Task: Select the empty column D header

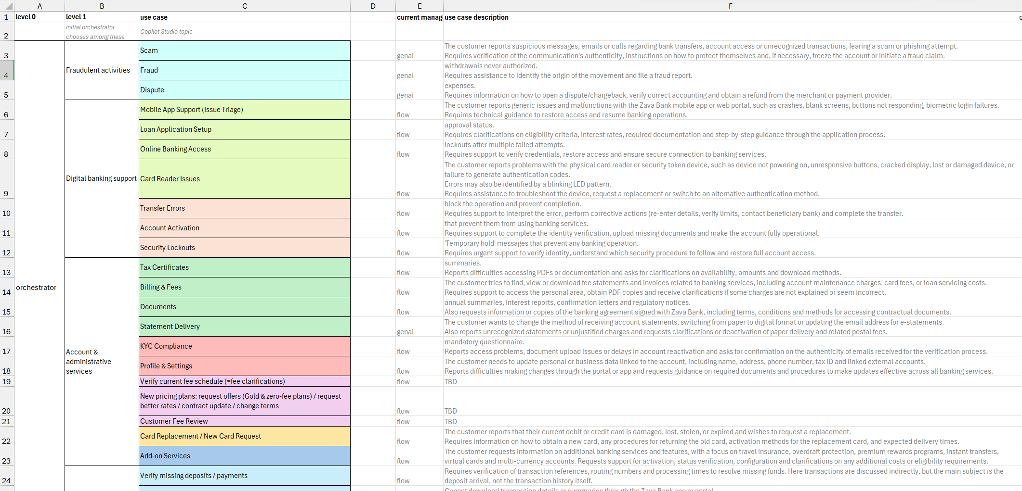Action: [373, 6]
